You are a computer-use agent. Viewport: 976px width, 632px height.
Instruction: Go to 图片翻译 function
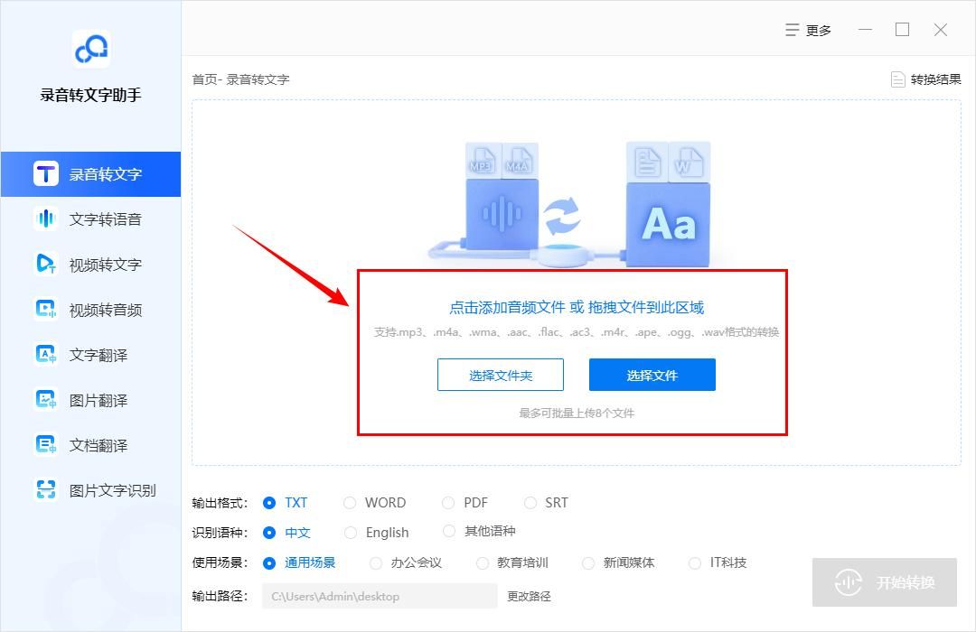pyautogui.click(x=91, y=400)
